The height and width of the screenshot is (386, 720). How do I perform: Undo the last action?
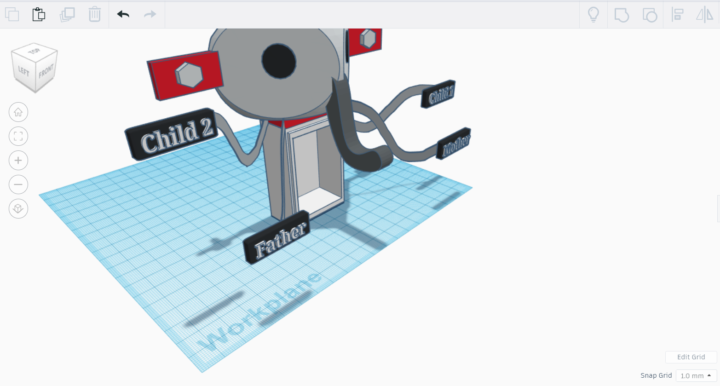(123, 14)
